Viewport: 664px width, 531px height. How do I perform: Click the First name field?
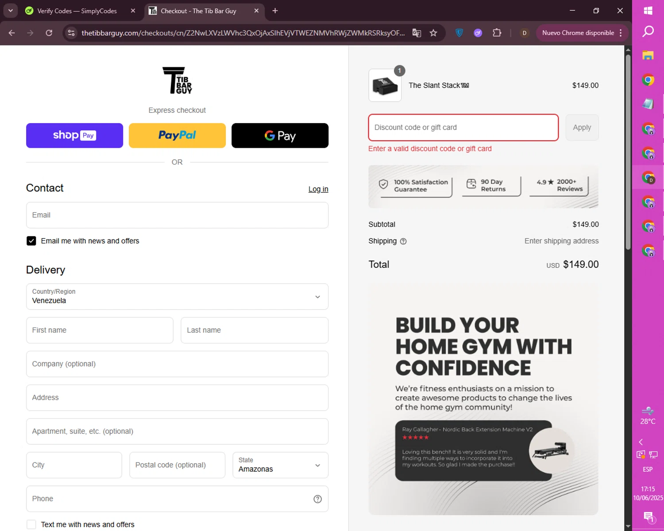tap(100, 330)
